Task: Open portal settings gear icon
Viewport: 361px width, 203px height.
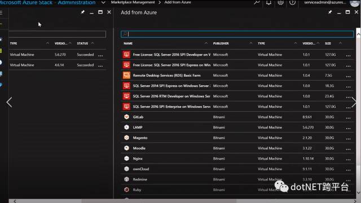Action: [x=280, y=2]
